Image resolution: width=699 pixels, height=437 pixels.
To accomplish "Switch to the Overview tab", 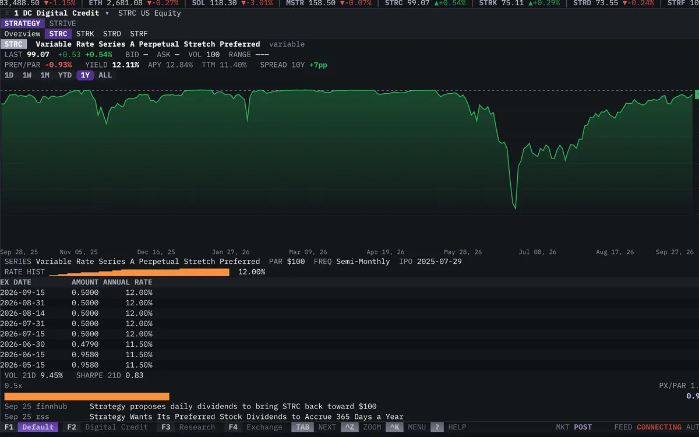I will click(x=22, y=34).
